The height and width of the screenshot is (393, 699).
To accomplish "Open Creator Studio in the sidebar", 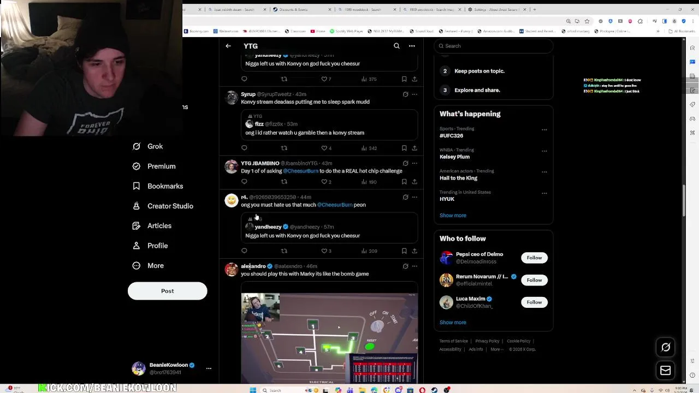I will pos(163,206).
